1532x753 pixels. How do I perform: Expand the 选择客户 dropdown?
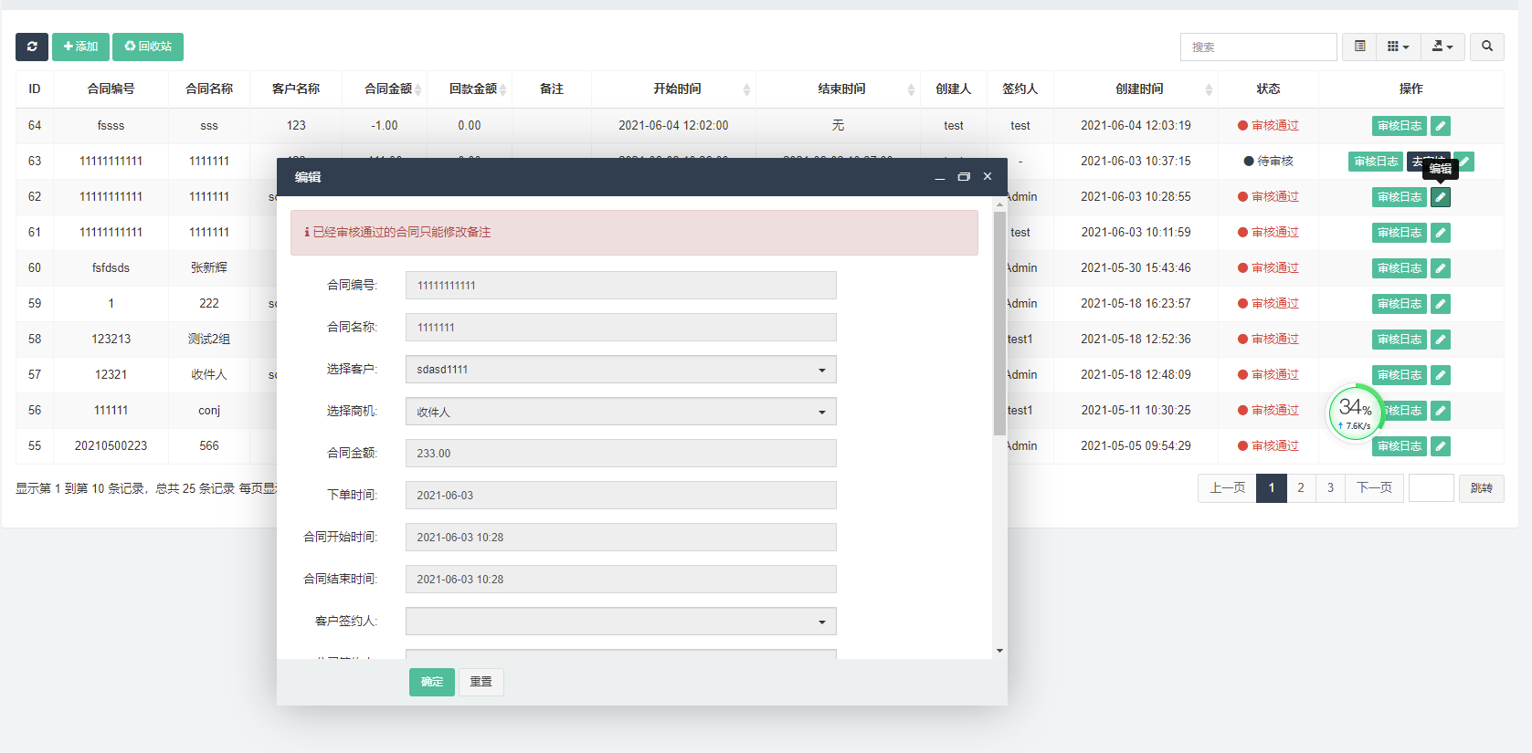(x=620, y=370)
